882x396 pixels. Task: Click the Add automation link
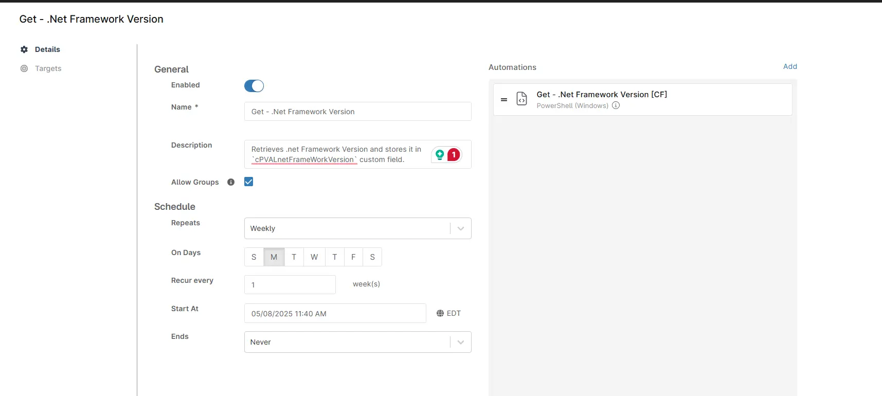point(790,66)
